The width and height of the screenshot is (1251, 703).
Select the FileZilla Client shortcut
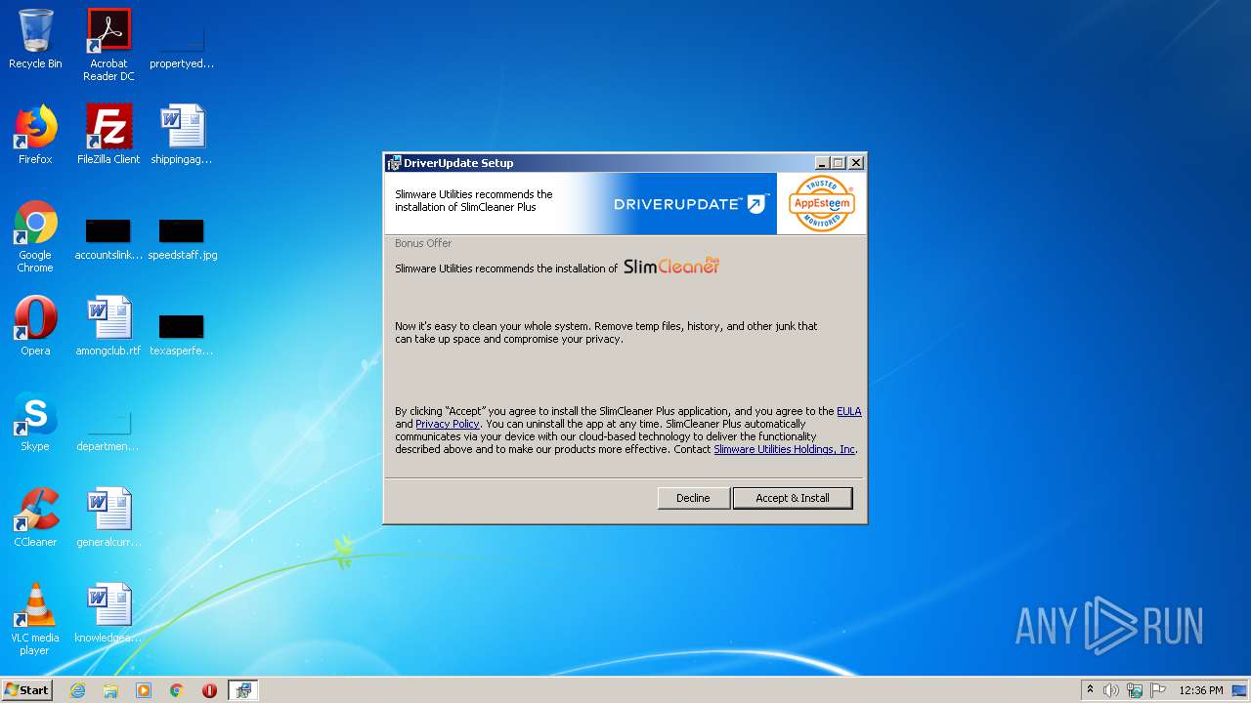[x=108, y=135]
